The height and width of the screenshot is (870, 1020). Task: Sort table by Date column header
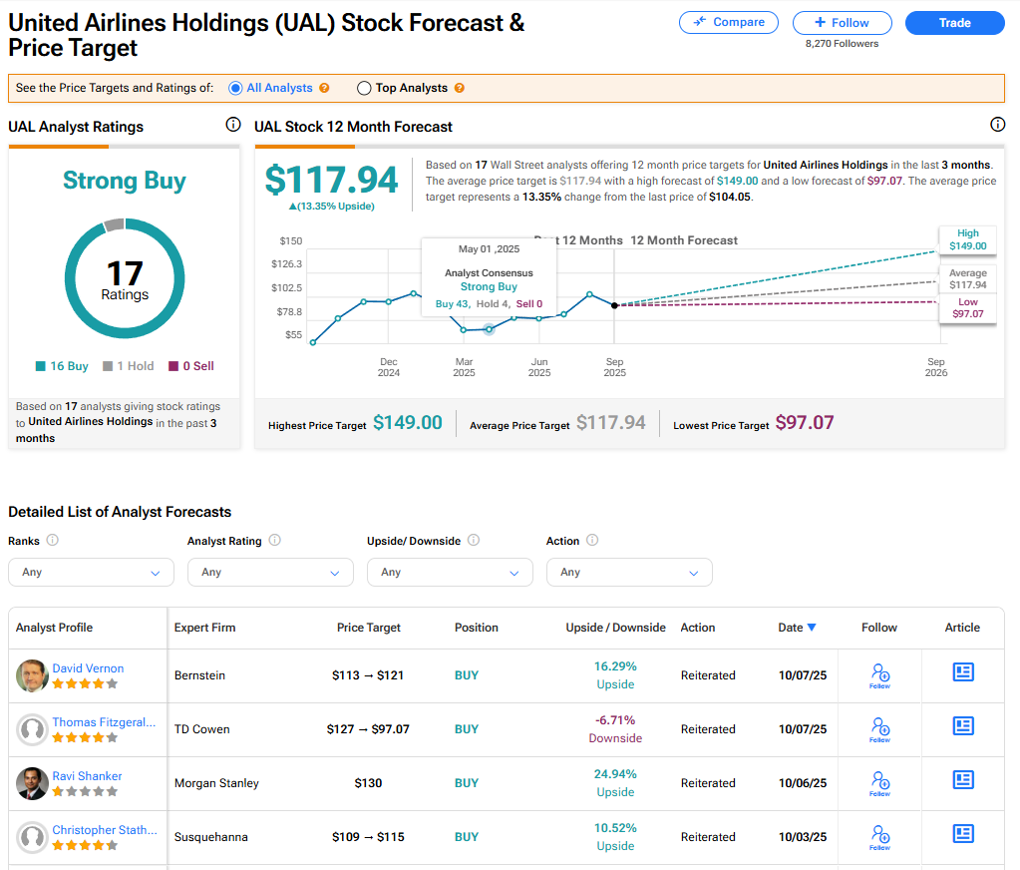click(x=797, y=628)
